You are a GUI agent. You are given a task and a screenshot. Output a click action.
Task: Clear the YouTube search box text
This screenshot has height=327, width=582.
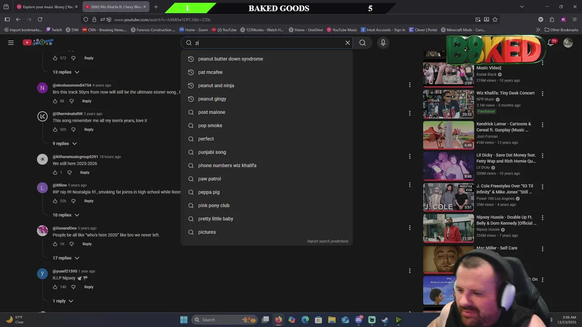(x=347, y=43)
